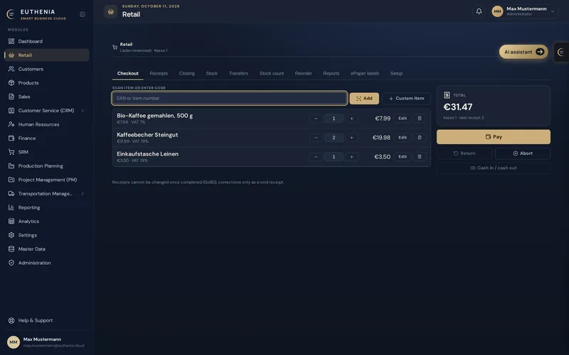Open Production Planning module
Viewport: 569px width, 355px height.
(46, 166)
